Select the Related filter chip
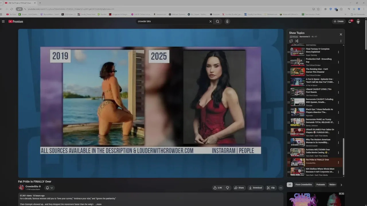The height and width of the screenshot is (206, 367). [x=333, y=185]
